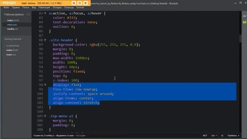Open the Вид menu
Viewport: 247px width, 139px height.
tap(34, 7)
